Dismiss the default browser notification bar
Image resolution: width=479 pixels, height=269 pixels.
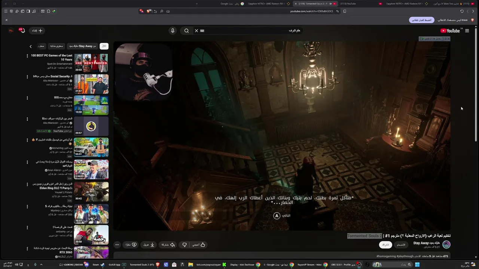coord(6,20)
